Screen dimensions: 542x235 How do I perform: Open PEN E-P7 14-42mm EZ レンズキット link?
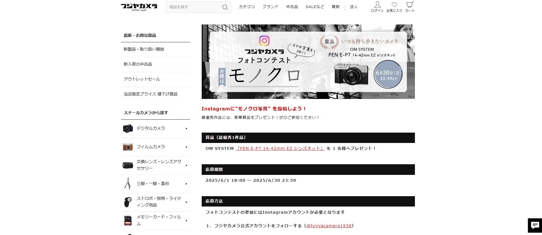click(280, 148)
